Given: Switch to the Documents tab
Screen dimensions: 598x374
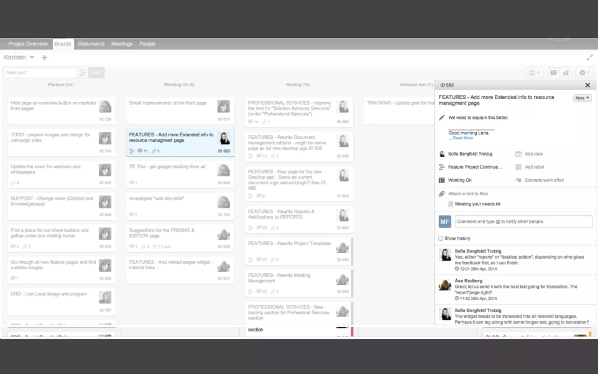Looking at the screenshot, I should (91, 44).
